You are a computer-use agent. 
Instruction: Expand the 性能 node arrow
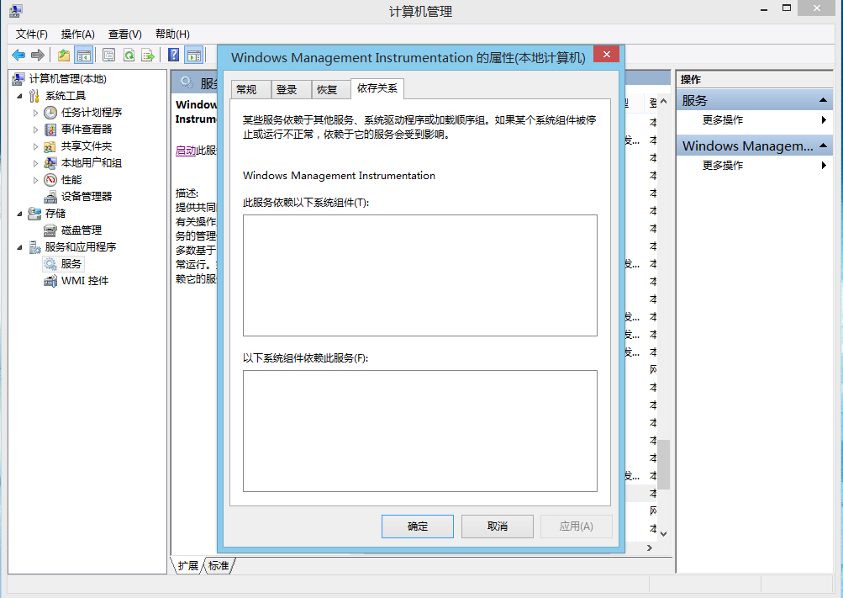coord(35,180)
